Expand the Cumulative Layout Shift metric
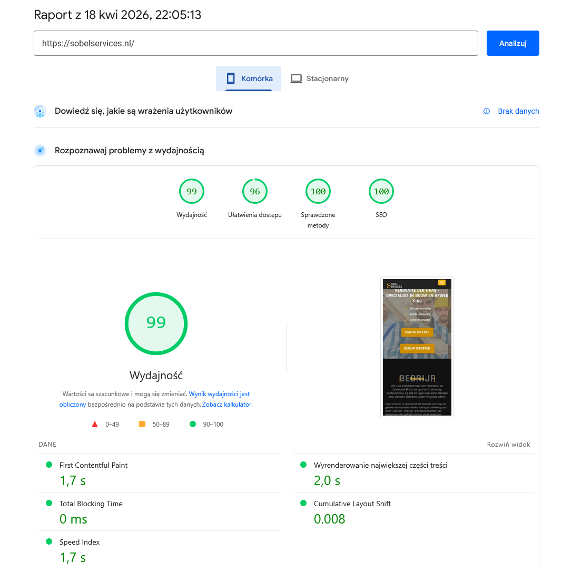Image resolution: width=572 pixels, height=572 pixels. [352, 504]
